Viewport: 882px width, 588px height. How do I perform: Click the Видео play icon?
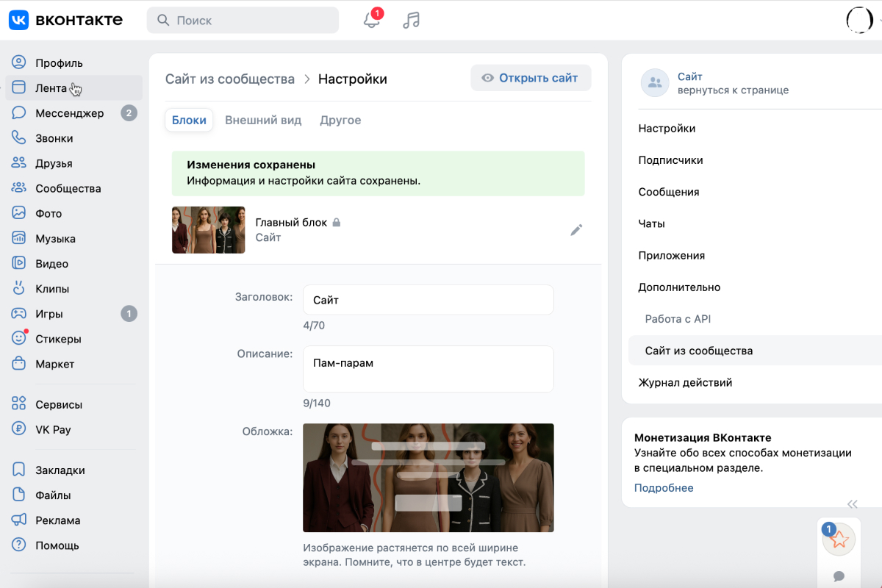(19, 263)
